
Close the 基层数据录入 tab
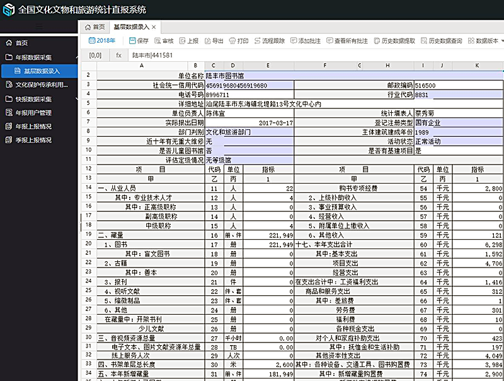[x=154, y=27]
